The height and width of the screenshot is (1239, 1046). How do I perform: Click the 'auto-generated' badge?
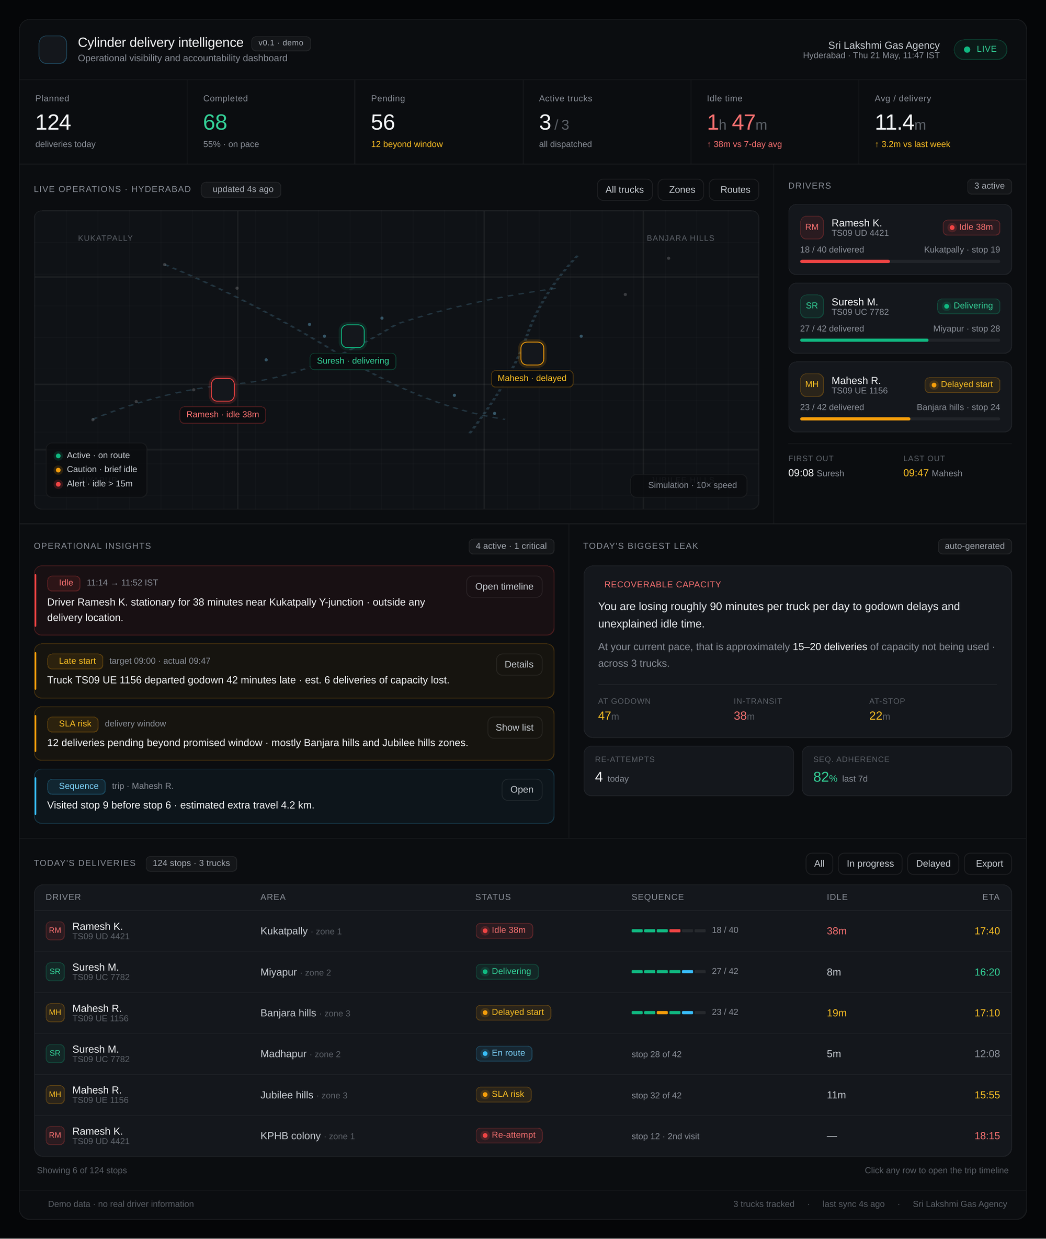pos(974,546)
